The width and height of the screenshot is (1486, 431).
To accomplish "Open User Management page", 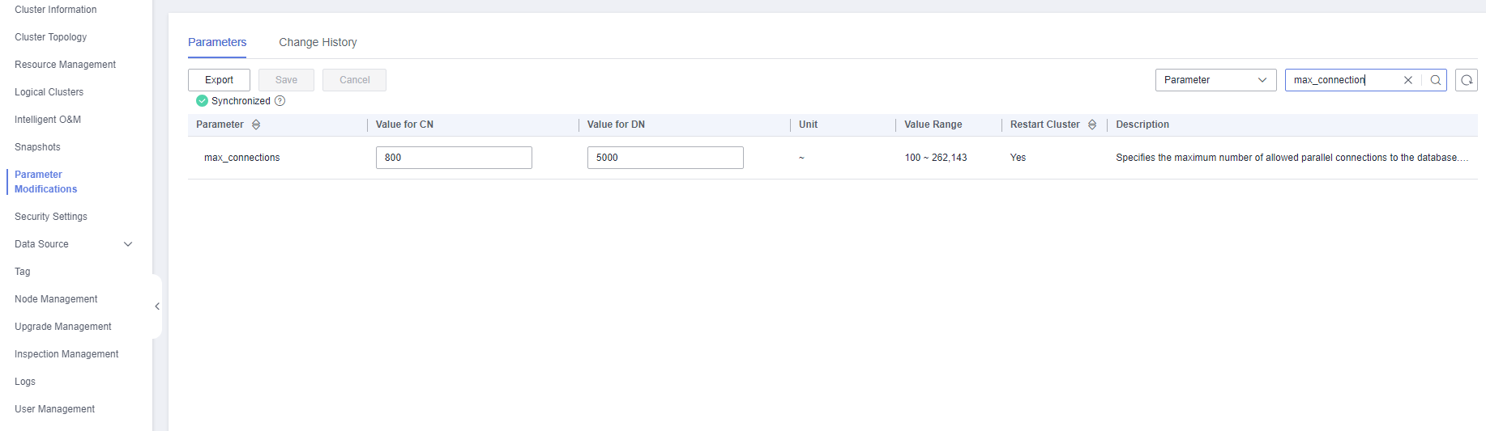I will [54, 409].
